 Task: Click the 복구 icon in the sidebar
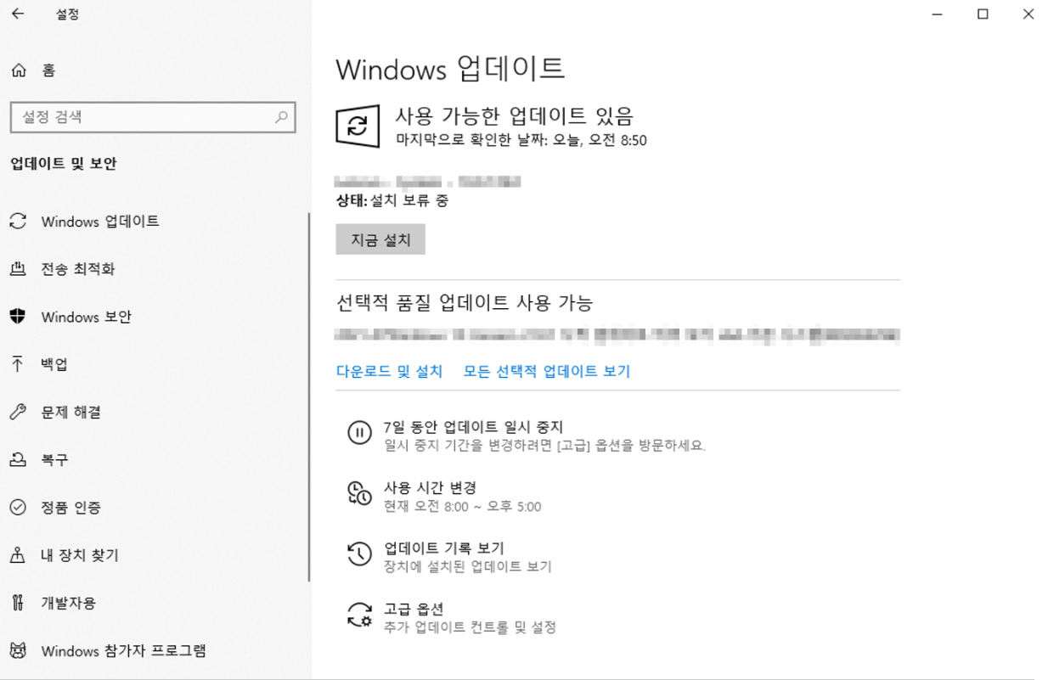pos(18,459)
